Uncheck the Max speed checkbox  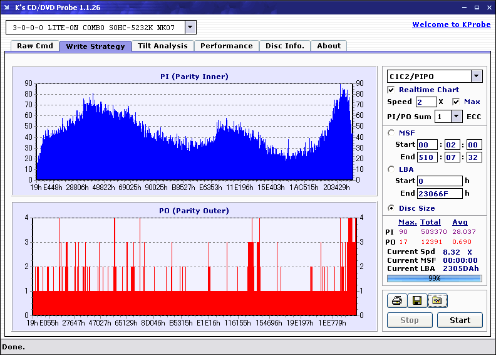coord(456,102)
